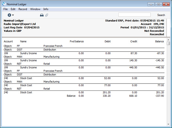Click the scrollbar down arrow

click(x=168, y=124)
